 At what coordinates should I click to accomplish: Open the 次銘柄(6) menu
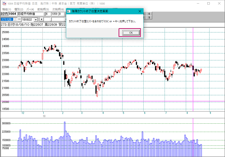click(58, 9)
